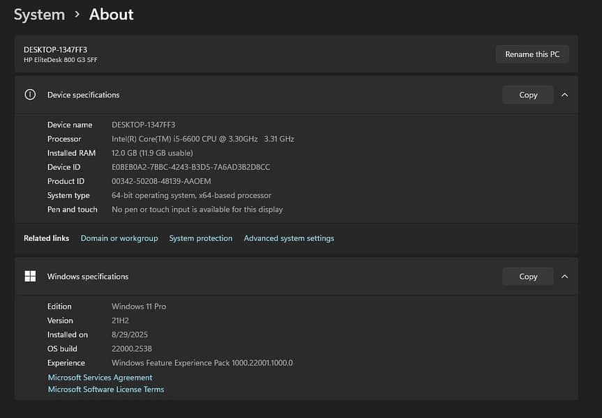Copy the Windows specifications

click(x=528, y=277)
